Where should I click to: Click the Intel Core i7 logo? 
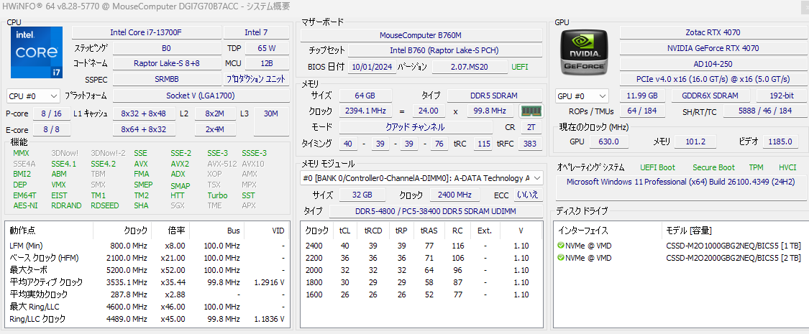click(x=37, y=52)
